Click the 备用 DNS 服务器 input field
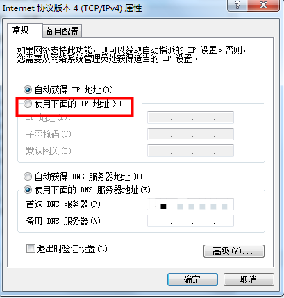The width and height of the screenshot is (284, 298). coord(190,221)
